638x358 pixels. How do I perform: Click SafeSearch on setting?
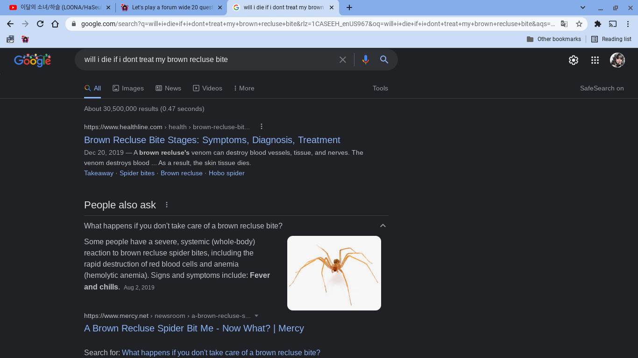pyautogui.click(x=602, y=88)
